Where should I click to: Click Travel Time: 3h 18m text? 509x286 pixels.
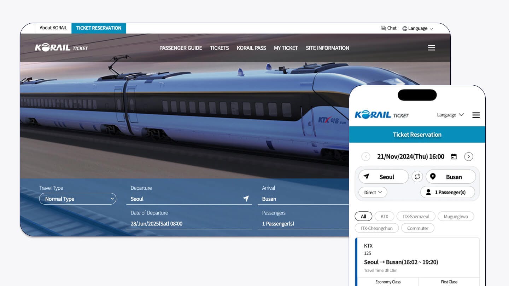[380, 270]
